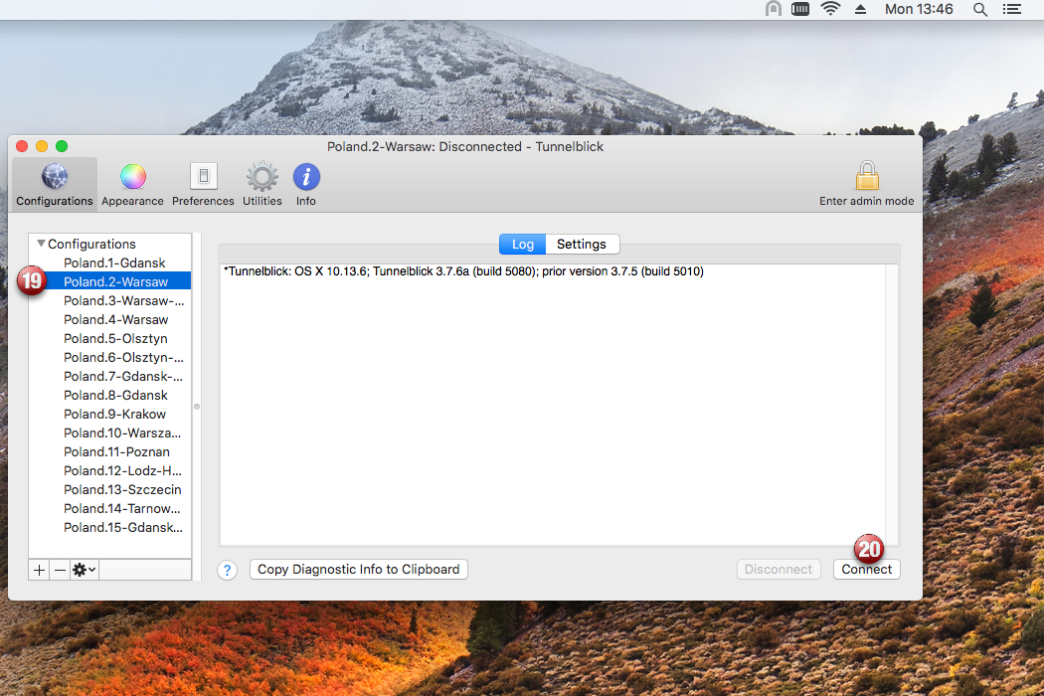1044x696 pixels.
Task: Close the Tunnelblick window
Action: pyautogui.click(x=22, y=146)
